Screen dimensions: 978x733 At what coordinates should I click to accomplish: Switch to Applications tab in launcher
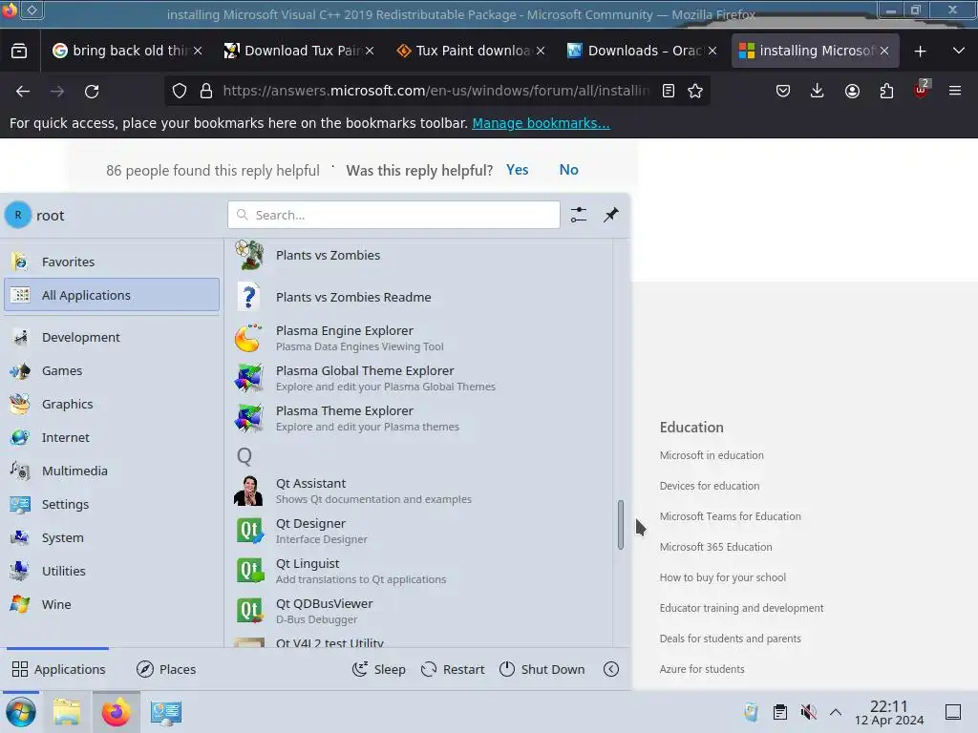pyautogui.click(x=58, y=669)
